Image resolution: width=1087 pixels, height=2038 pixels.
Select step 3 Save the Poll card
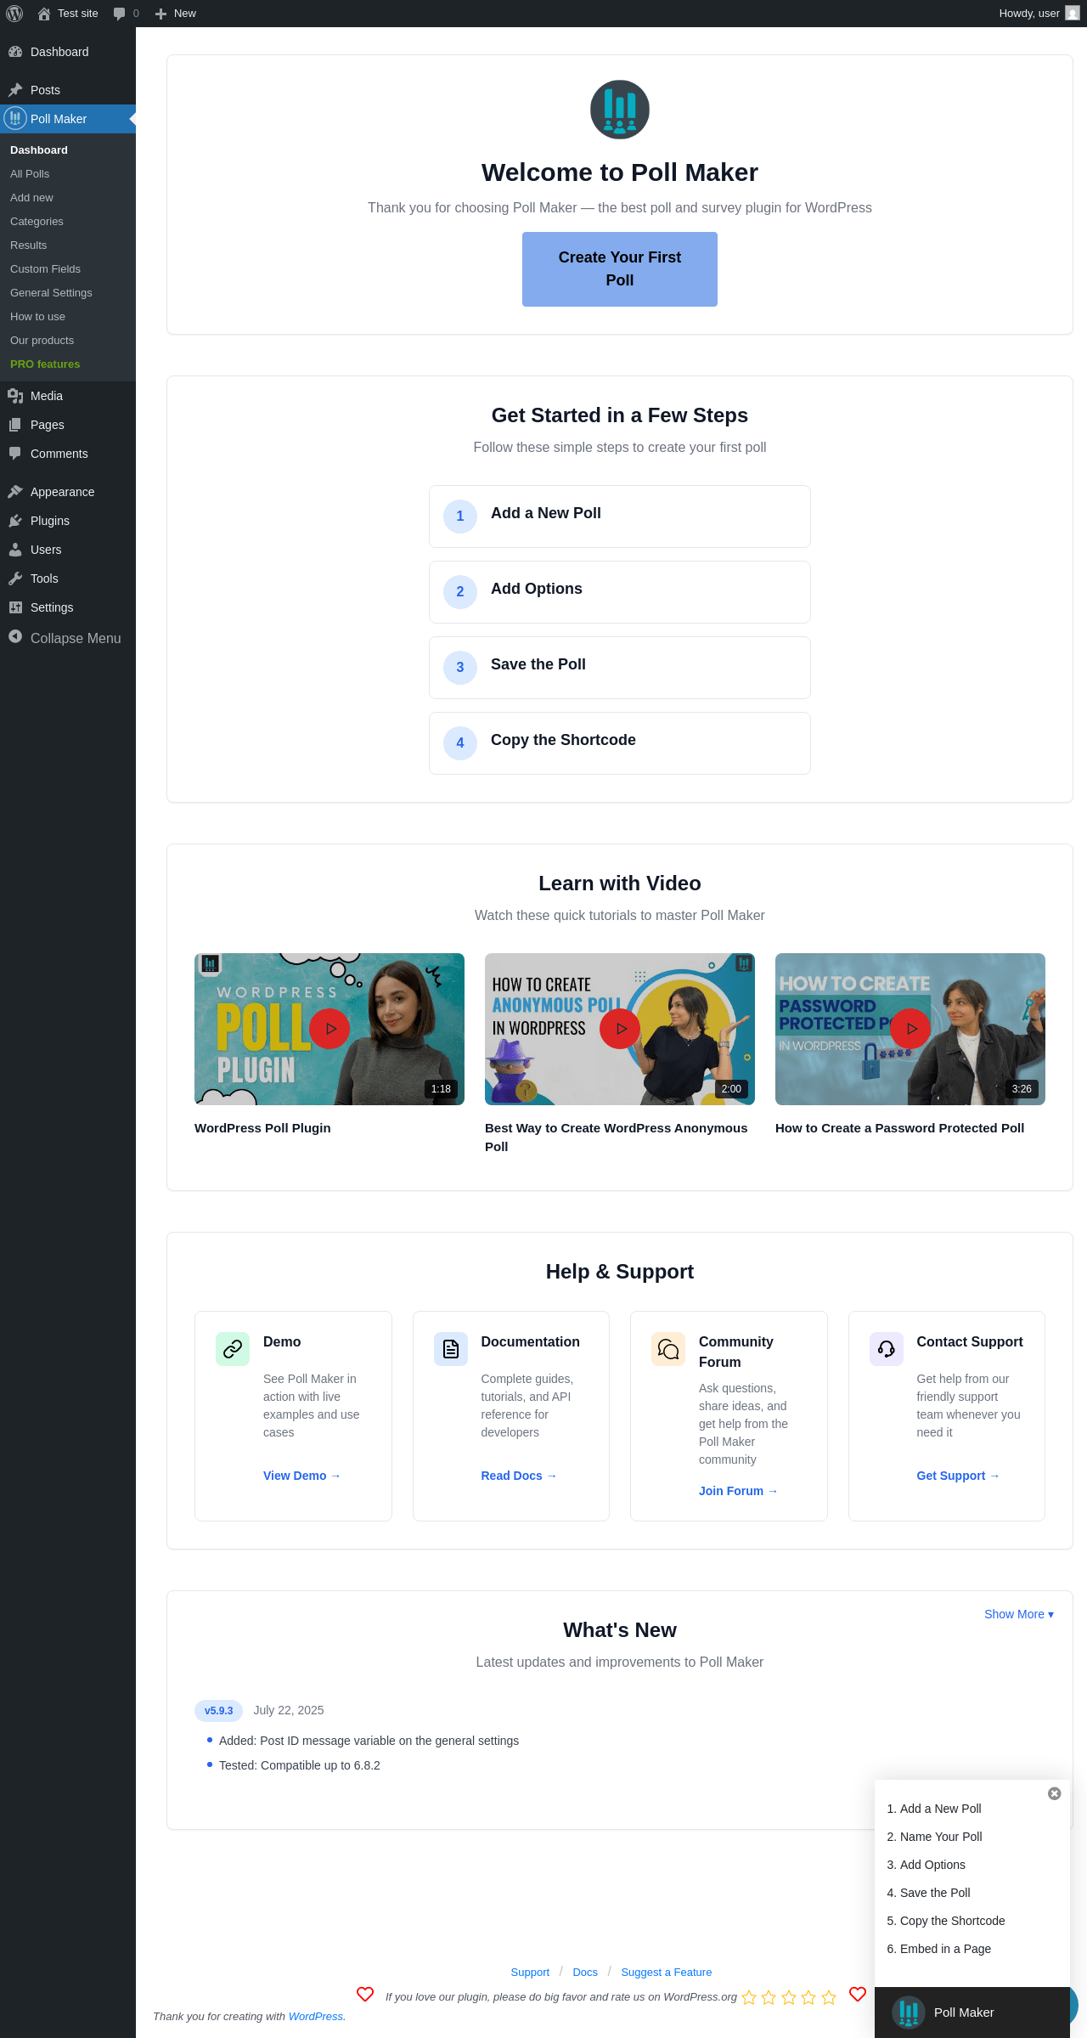tap(620, 668)
